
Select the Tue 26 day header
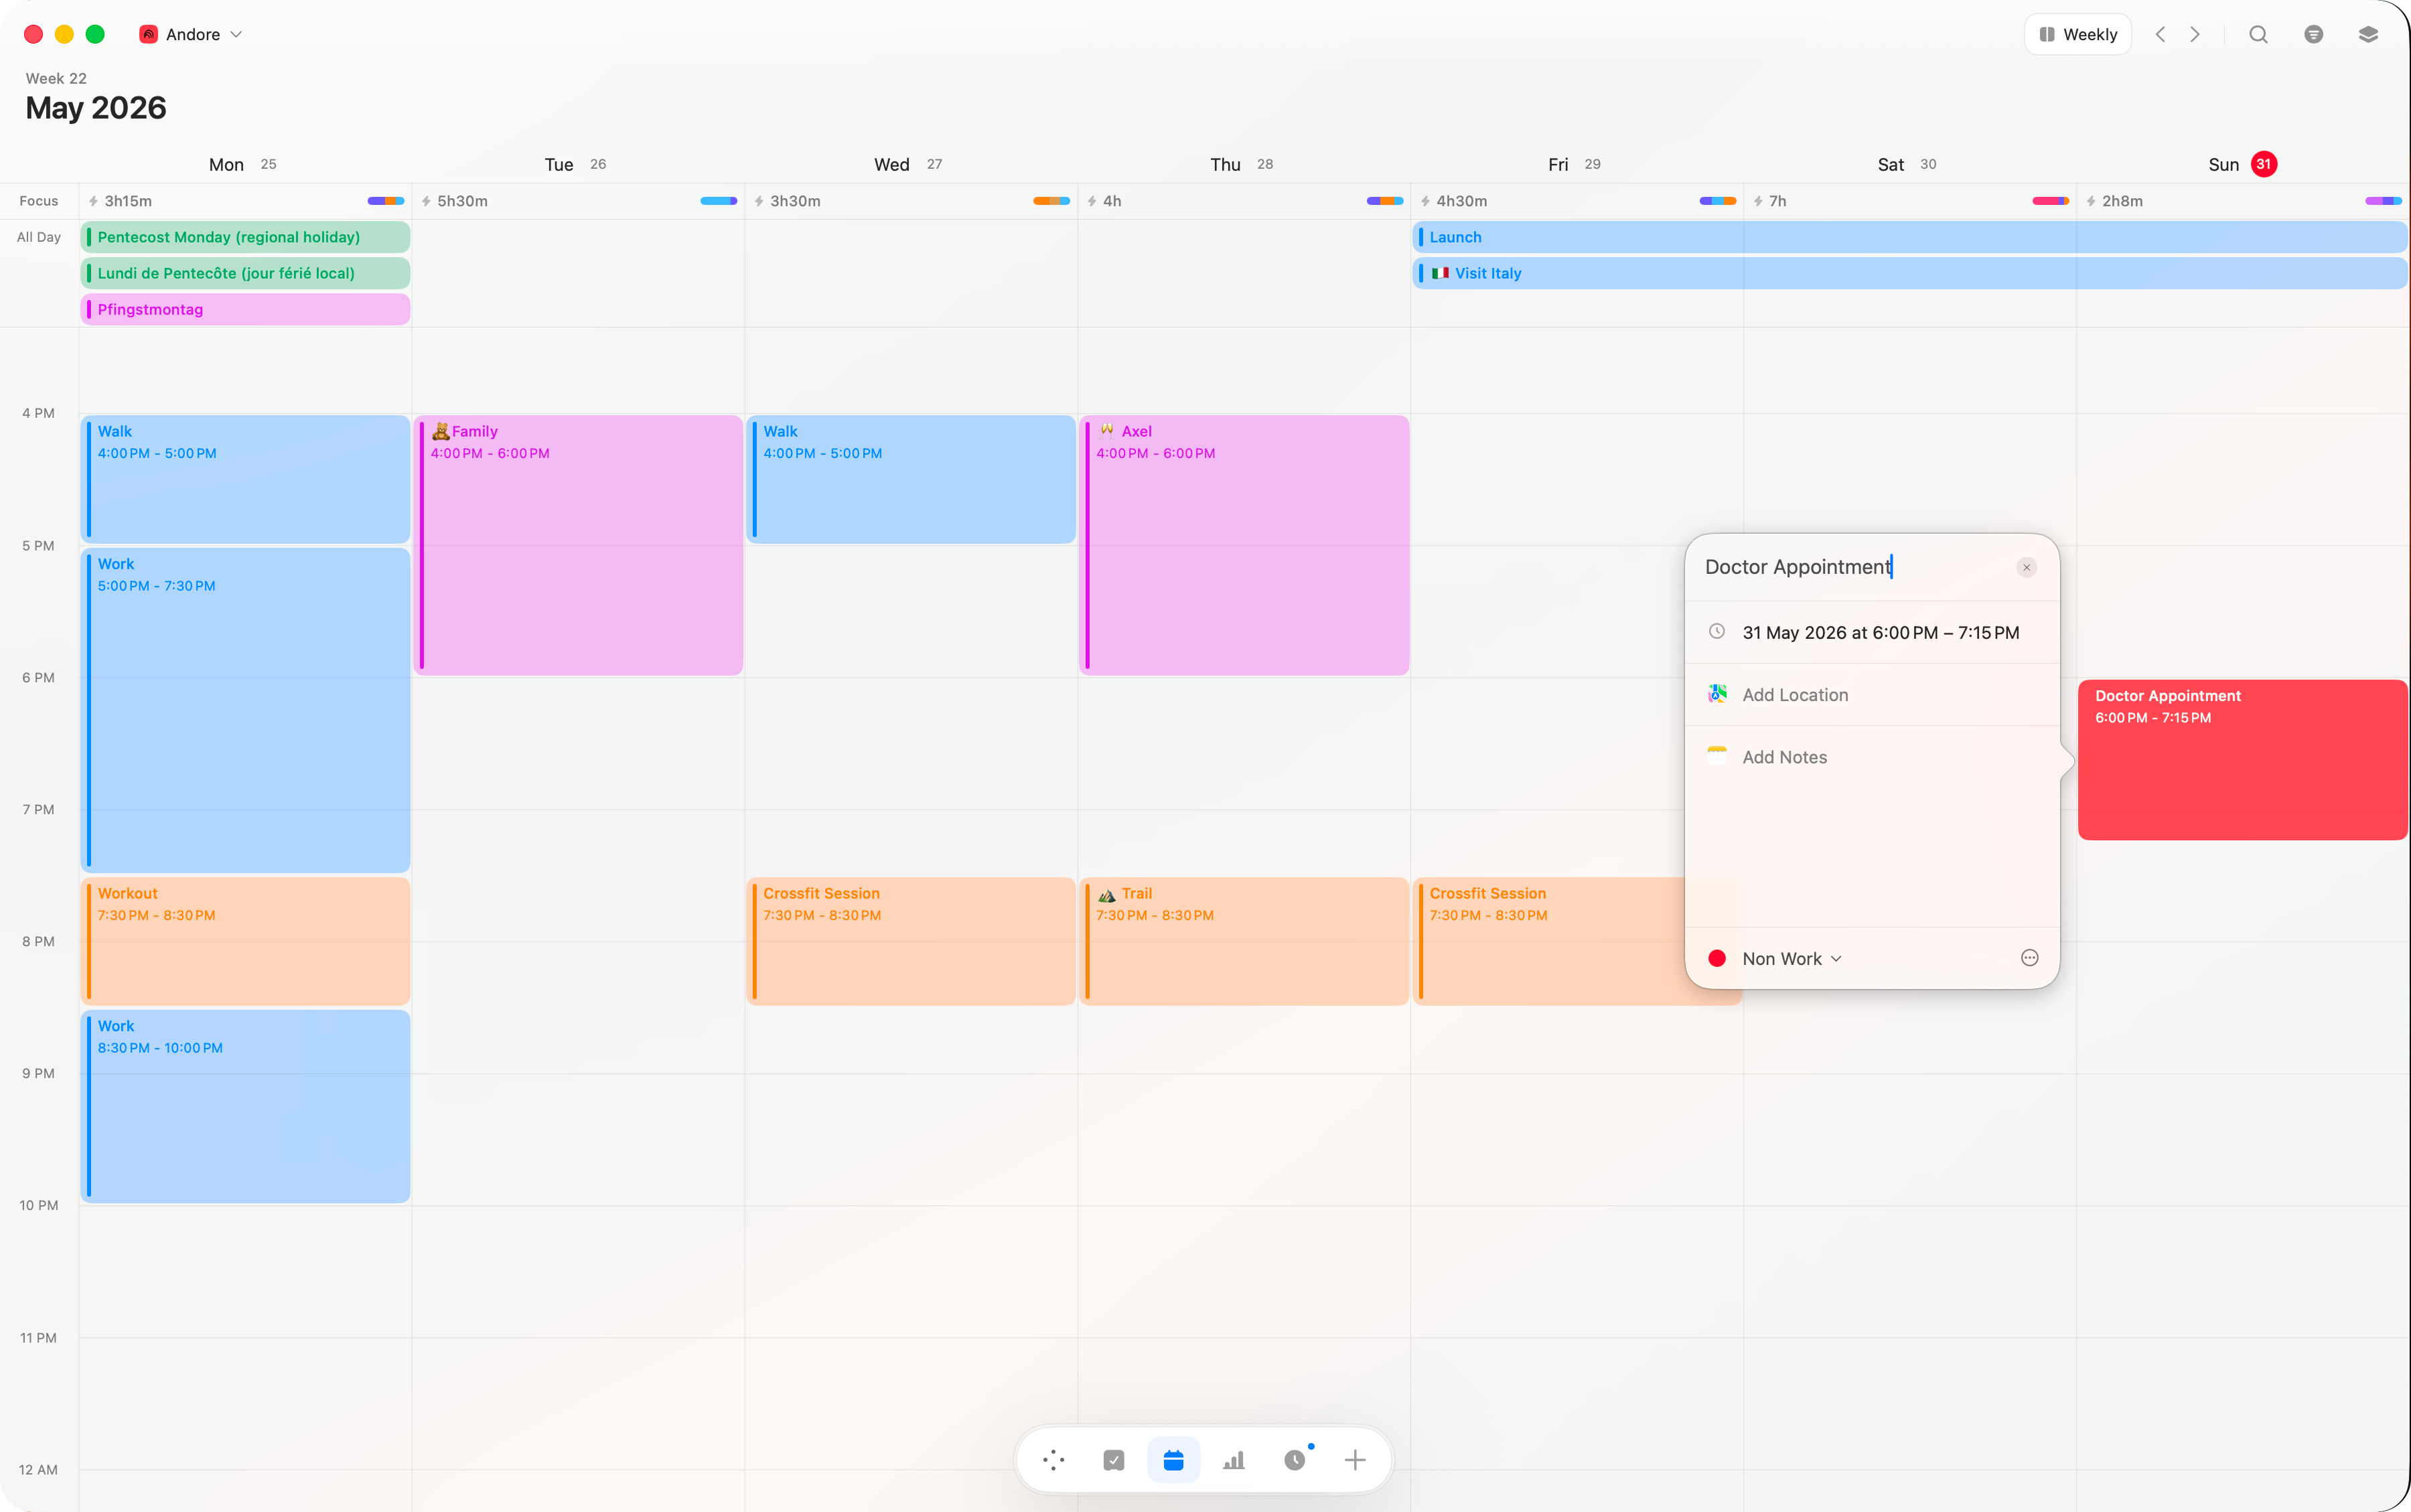click(x=575, y=164)
